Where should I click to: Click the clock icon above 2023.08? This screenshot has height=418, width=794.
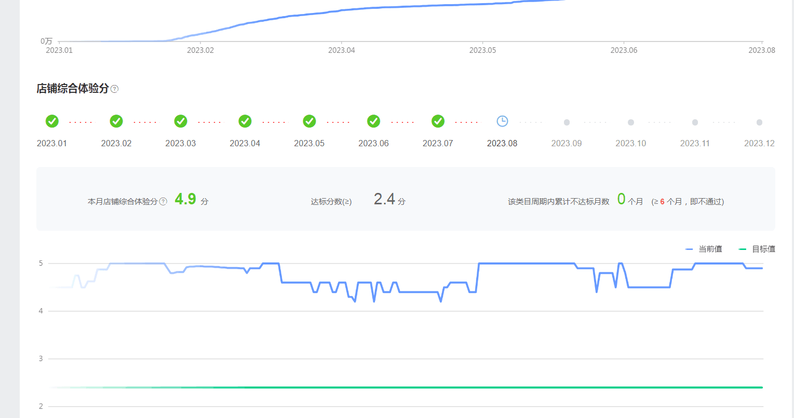coord(502,121)
